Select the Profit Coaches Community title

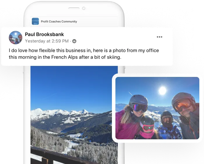pyautogui.click(x=59, y=21)
